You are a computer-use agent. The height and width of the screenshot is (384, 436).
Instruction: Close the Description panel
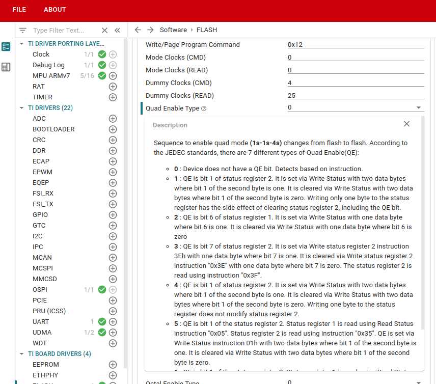[406, 124]
